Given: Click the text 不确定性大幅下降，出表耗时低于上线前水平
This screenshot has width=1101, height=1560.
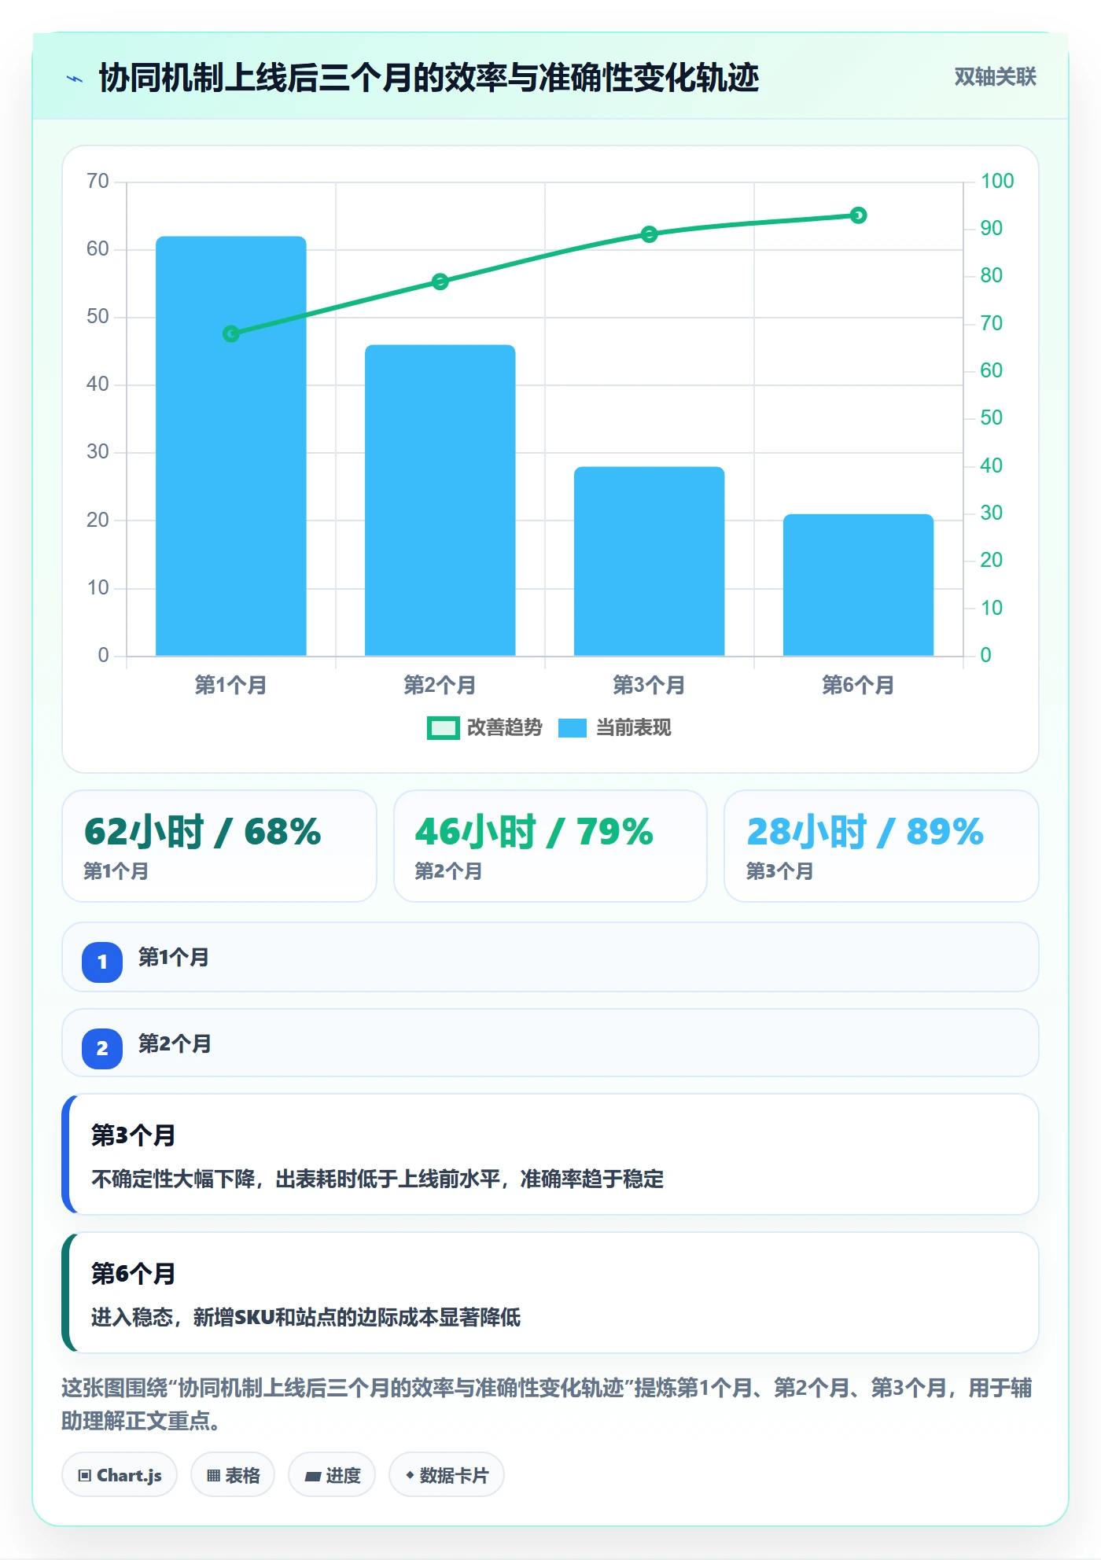Looking at the screenshot, I should [x=296, y=1179].
